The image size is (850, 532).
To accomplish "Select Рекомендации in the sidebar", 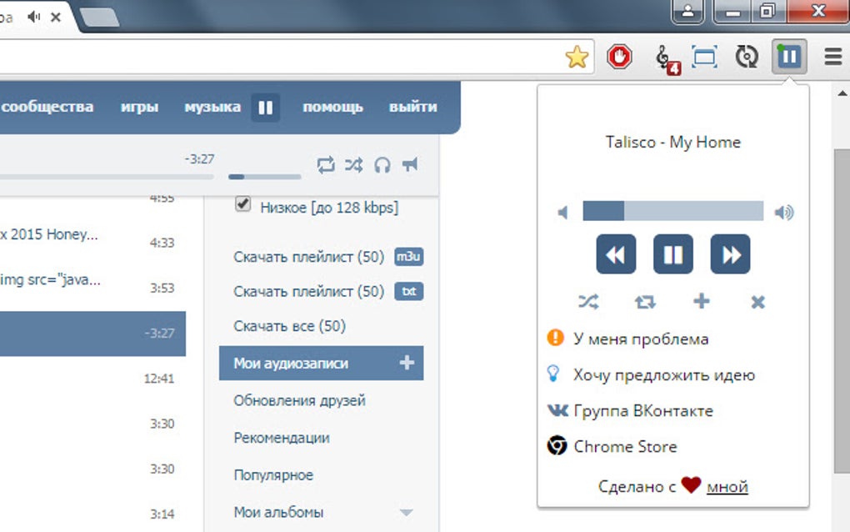I will (x=281, y=437).
